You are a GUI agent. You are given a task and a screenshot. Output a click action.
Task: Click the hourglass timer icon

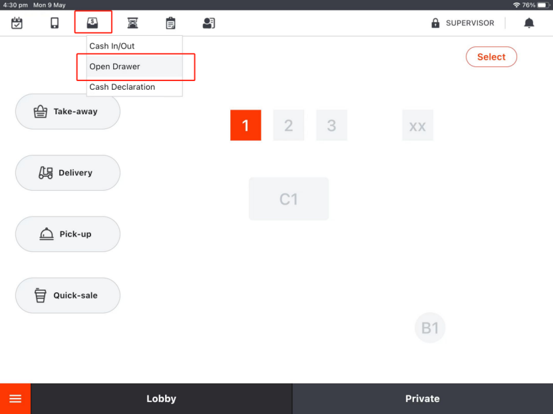click(133, 23)
